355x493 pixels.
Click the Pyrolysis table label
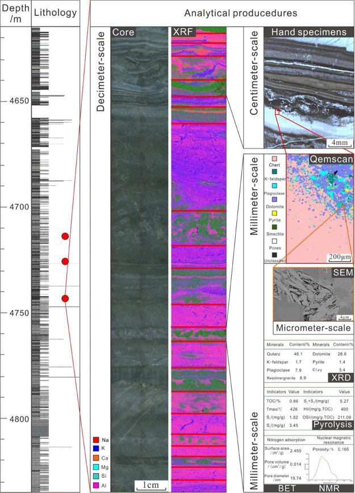[329, 424]
